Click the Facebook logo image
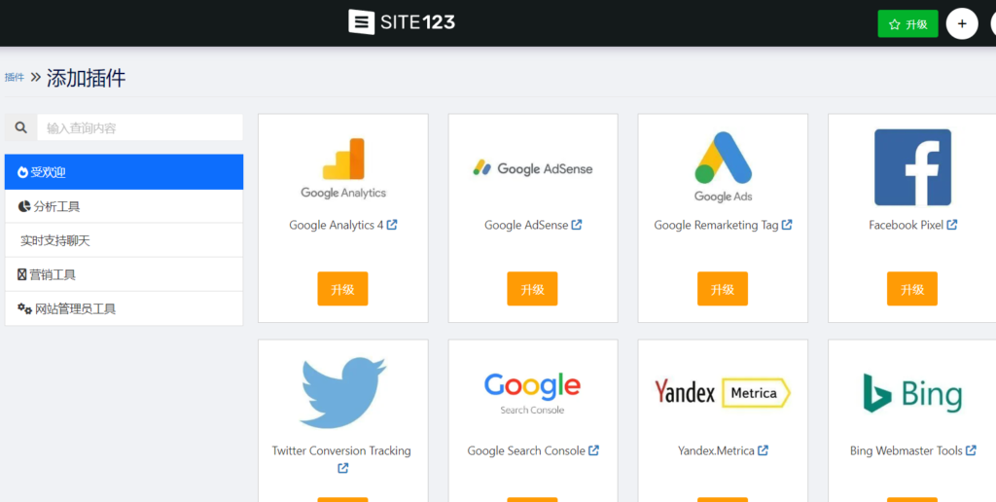Viewport: 996px width, 502px height. pyautogui.click(x=912, y=167)
